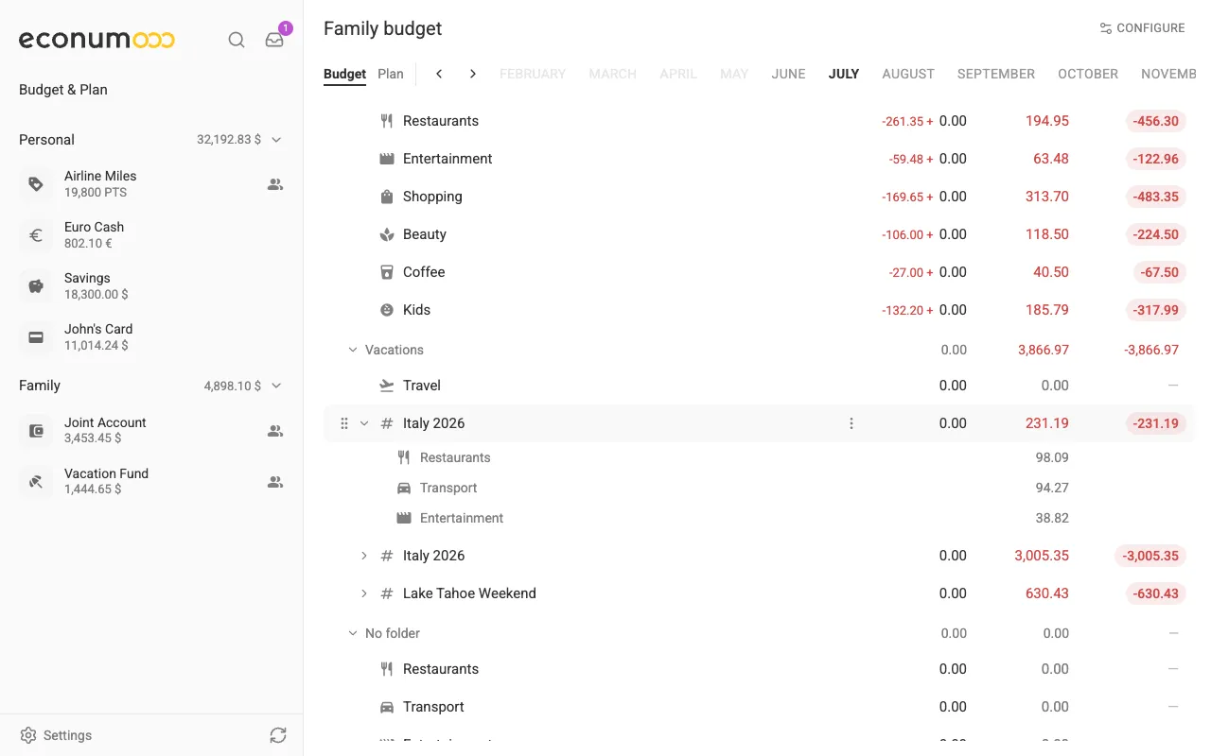Click the Coffee cup category icon

[x=386, y=272]
